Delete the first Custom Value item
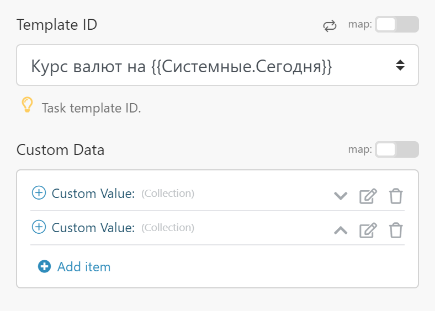Viewport: 435px width, 311px height. [396, 196]
